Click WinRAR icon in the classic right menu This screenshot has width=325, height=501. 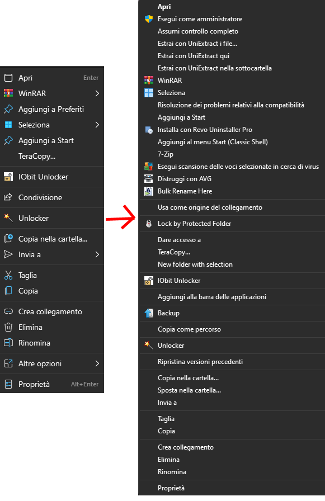[x=149, y=80]
